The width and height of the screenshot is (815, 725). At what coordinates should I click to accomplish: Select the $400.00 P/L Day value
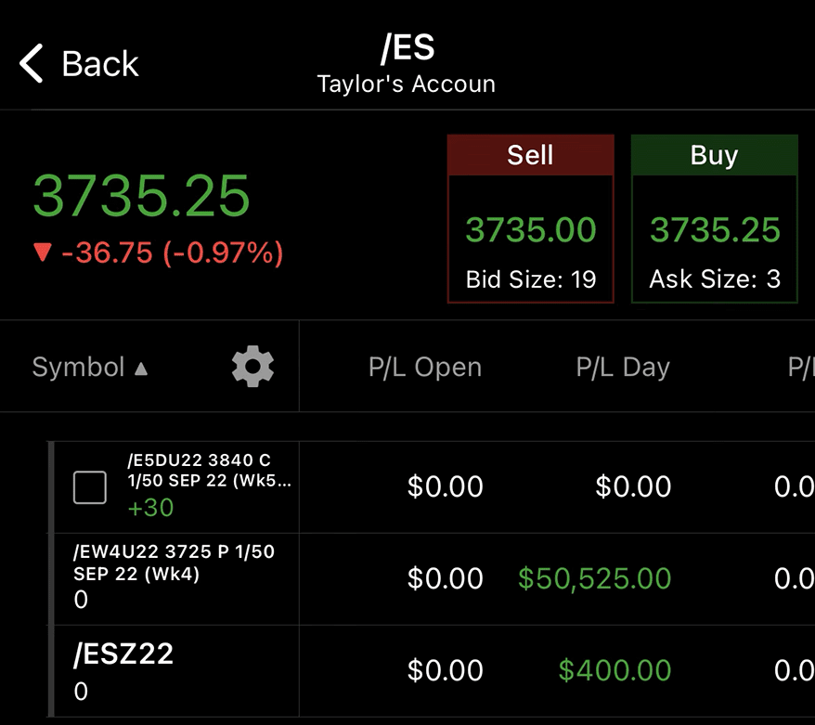(614, 670)
